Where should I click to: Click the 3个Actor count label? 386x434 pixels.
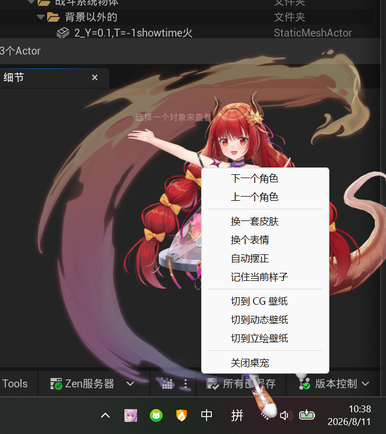pyautogui.click(x=20, y=51)
